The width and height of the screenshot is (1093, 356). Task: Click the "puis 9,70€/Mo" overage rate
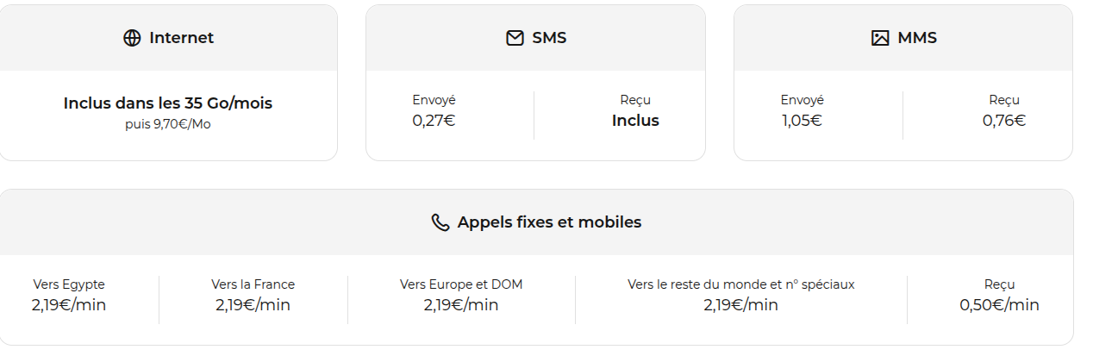click(168, 124)
